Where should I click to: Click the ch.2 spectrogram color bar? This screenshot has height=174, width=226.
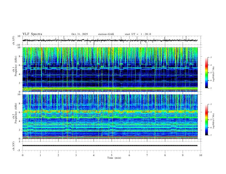(206, 120)
